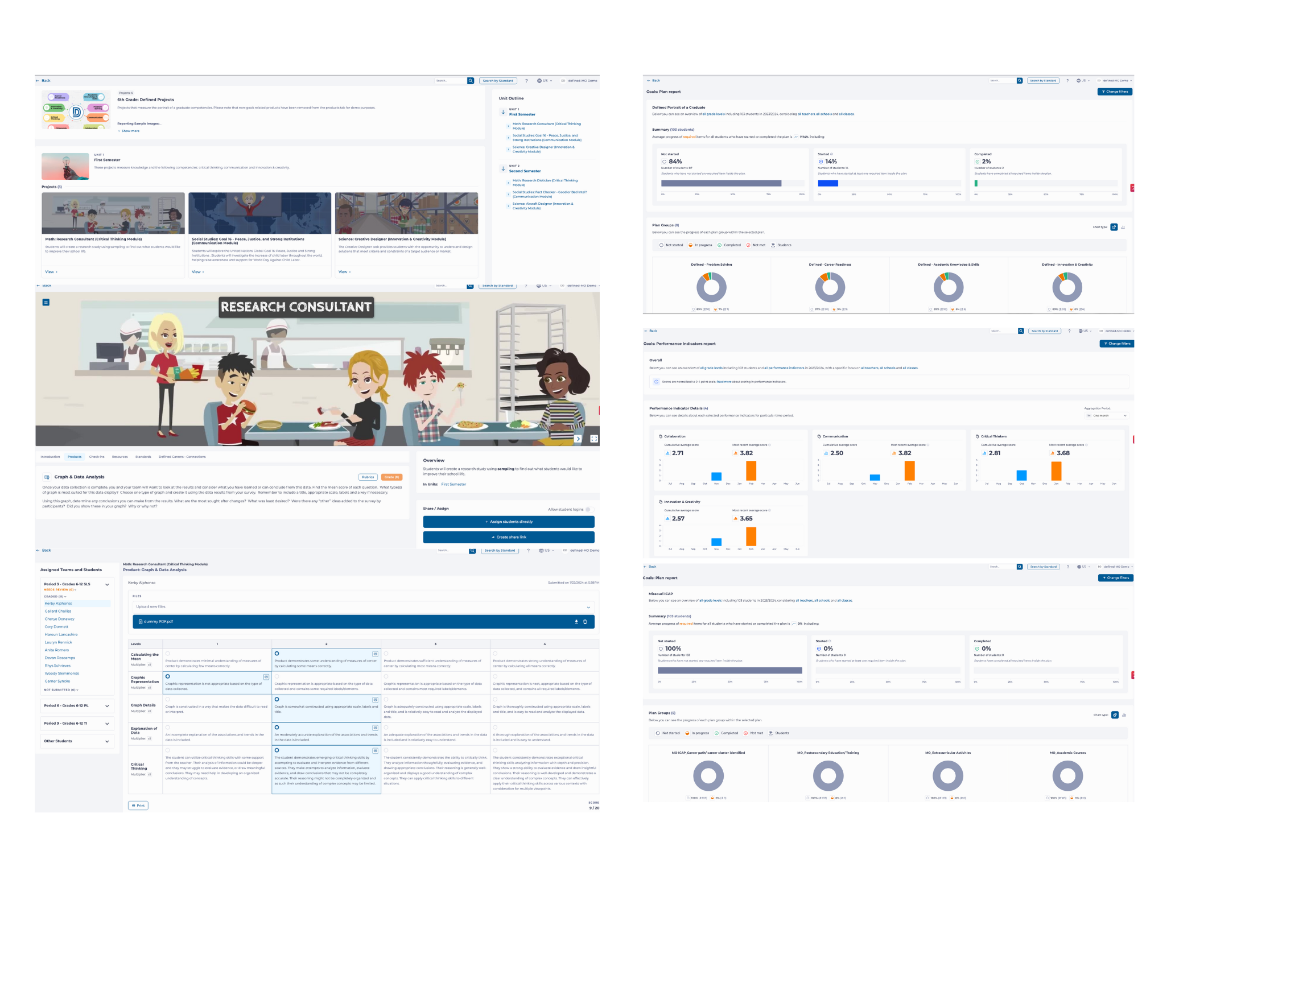Expand the Other Students section
This screenshot has width=1311, height=983.
click(106, 741)
